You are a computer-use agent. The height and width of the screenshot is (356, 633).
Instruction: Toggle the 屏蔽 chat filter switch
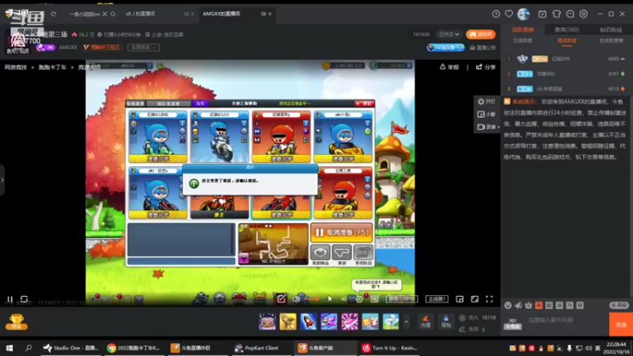pos(619,305)
